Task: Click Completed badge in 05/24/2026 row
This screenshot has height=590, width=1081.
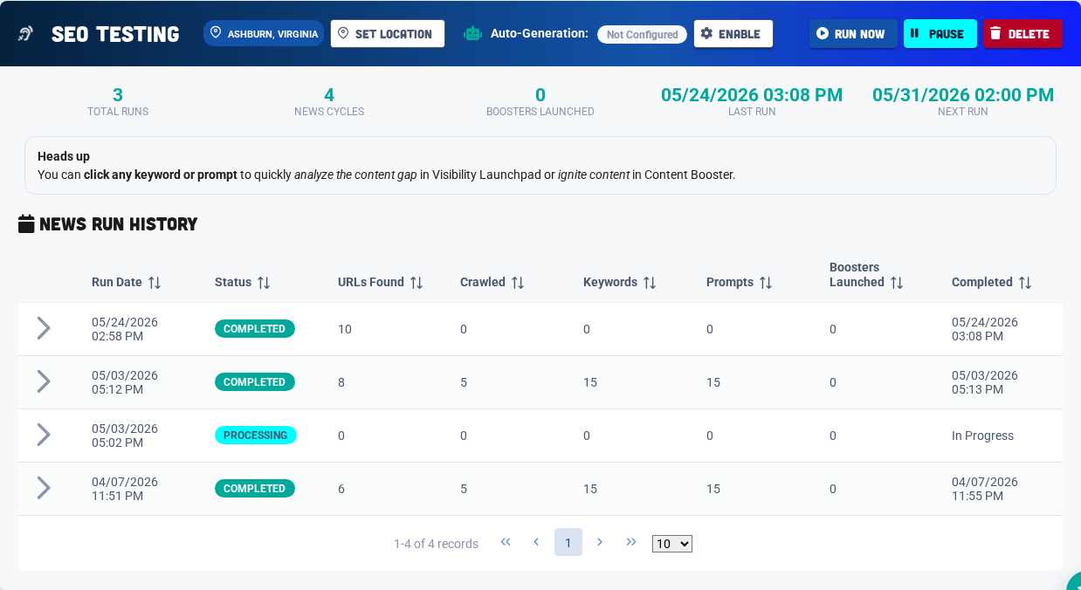Action: (x=255, y=328)
